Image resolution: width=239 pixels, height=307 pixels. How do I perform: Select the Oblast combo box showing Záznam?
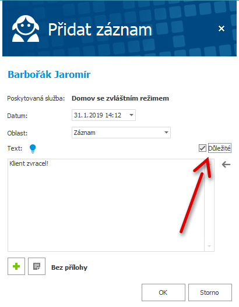121,133
